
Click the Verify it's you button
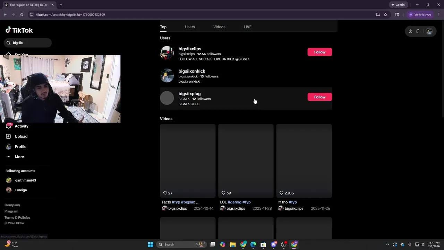click(x=420, y=15)
